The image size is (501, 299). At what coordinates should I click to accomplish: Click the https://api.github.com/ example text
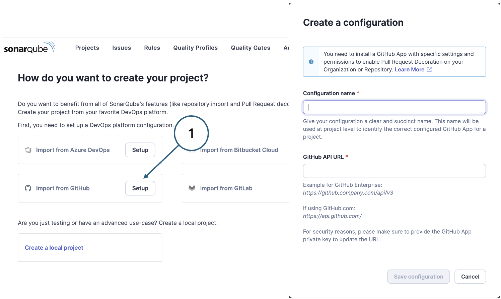(x=332, y=216)
